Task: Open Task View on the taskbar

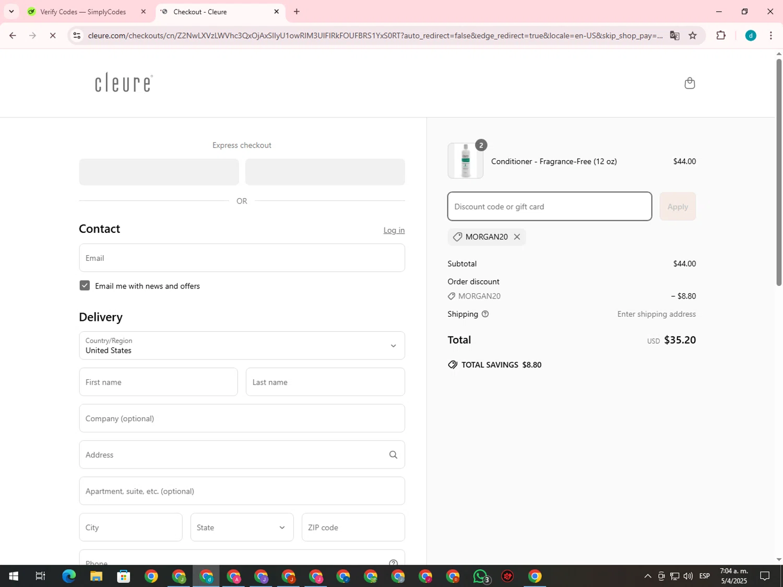Action: [40, 576]
